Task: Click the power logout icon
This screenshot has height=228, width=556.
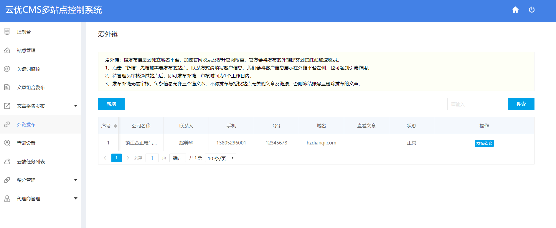Action: coord(532,10)
